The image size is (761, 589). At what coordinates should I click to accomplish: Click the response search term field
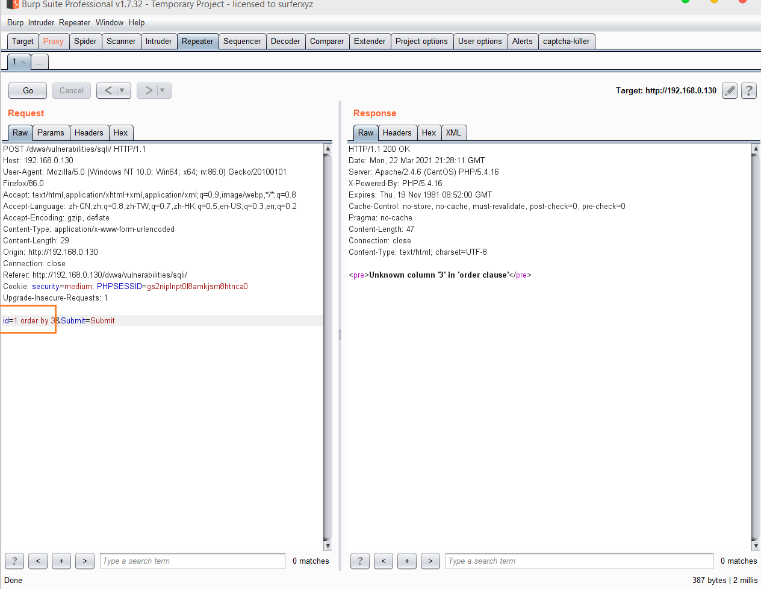tap(579, 561)
